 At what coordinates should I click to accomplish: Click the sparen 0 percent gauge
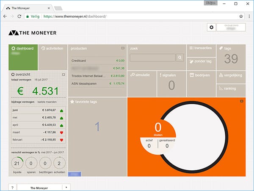[x=31, y=163]
